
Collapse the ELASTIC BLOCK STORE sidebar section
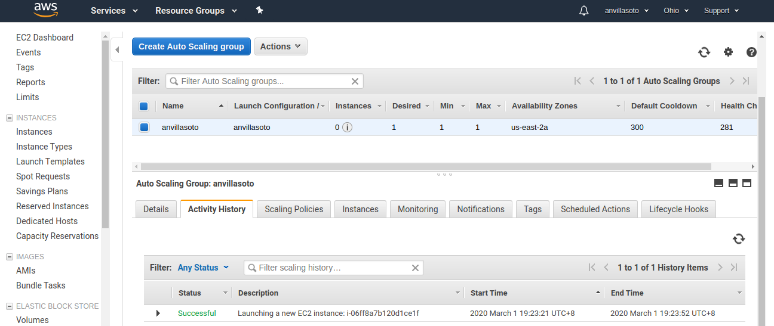pyautogui.click(x=10, y=306)
